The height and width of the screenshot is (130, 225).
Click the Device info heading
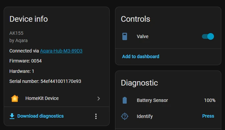[x=28, y=19]
